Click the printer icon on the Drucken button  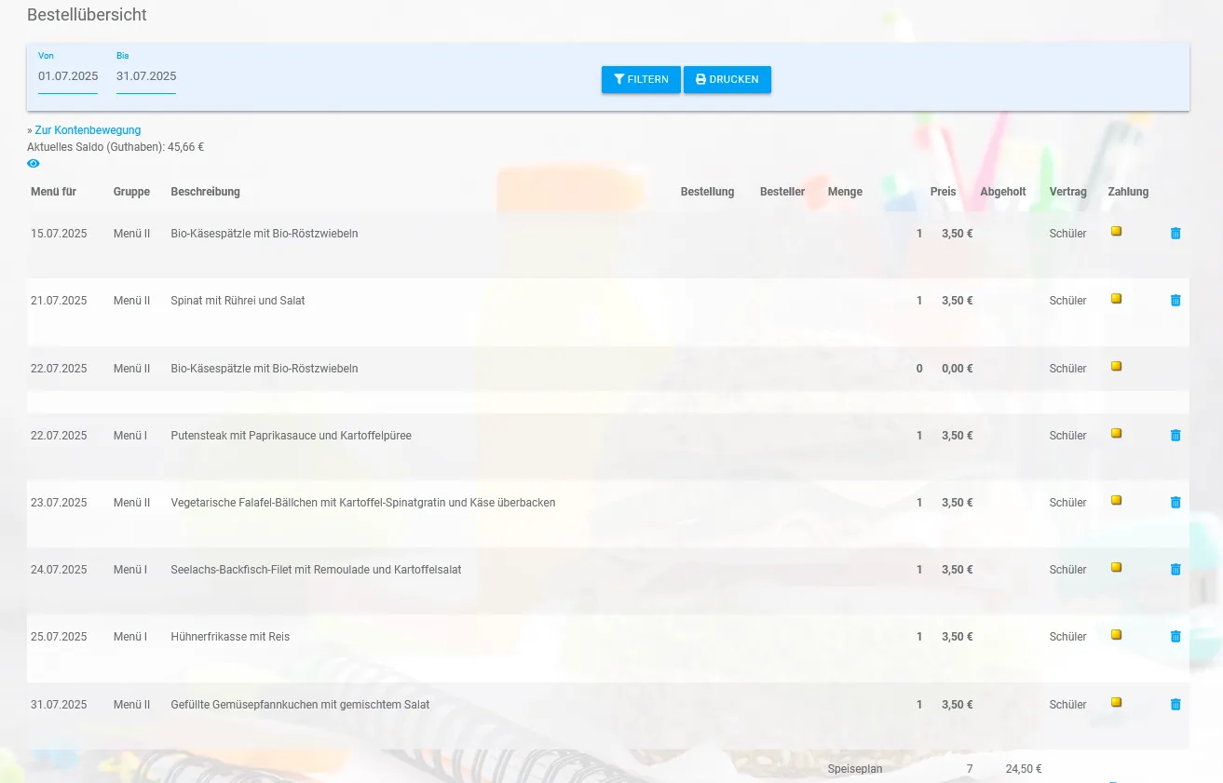point(700,79)
